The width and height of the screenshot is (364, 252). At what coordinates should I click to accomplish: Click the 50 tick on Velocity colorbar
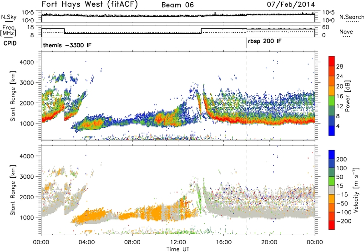tap(339, 177)
